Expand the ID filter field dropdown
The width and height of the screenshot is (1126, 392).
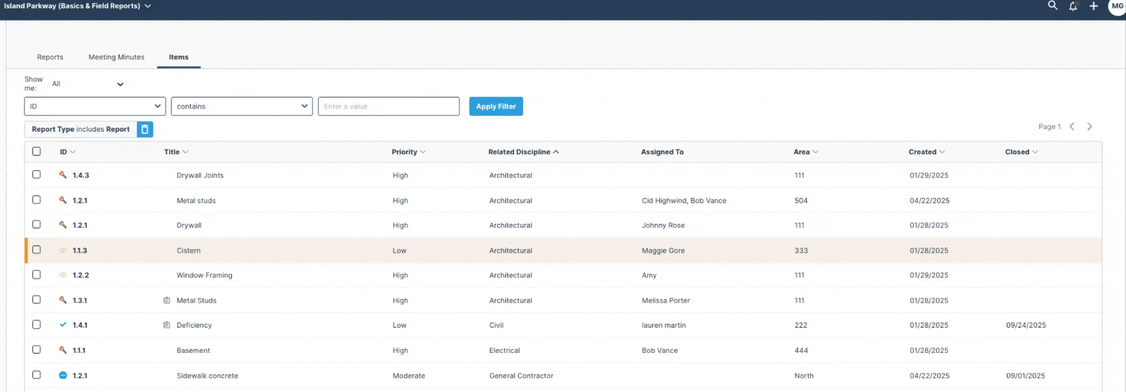click(x=95, y=106)
